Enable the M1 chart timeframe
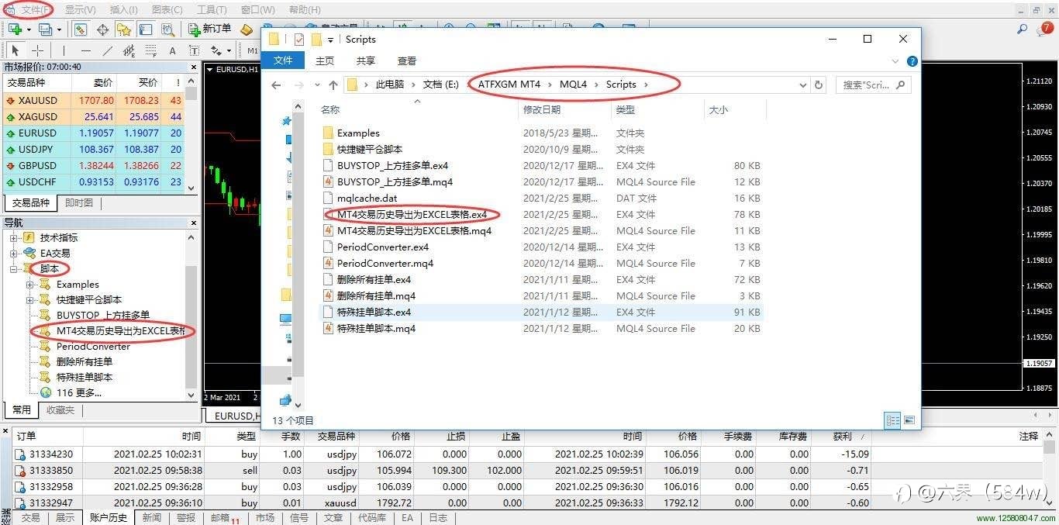The image size is (1059, 525). [x=254, y=50]
